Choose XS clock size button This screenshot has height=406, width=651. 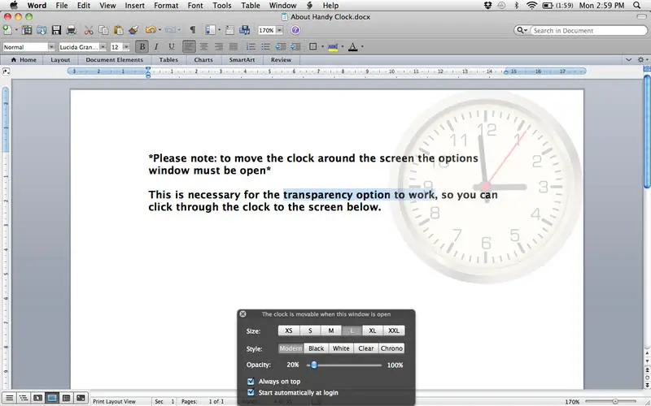(289, 330)
